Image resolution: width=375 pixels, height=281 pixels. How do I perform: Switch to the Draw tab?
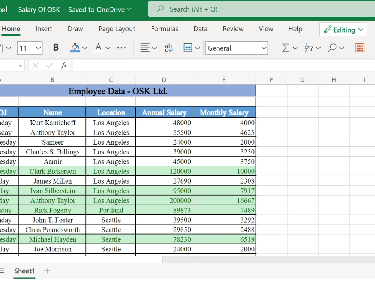75,29
